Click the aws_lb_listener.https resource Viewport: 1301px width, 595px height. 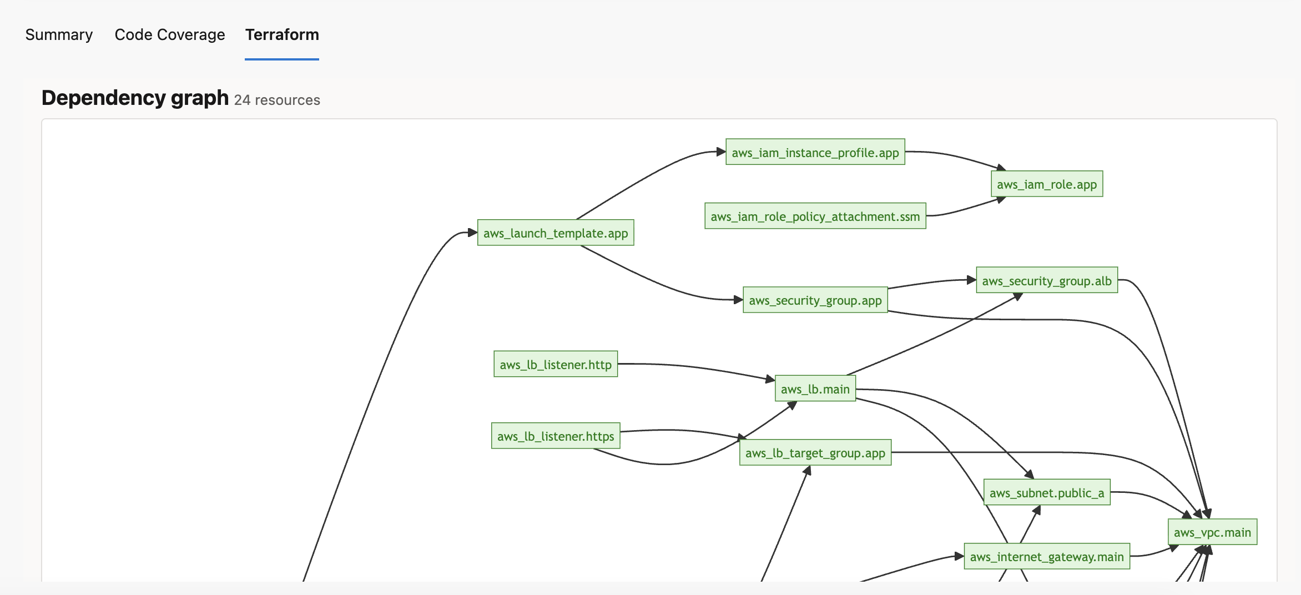click(555, 436)
